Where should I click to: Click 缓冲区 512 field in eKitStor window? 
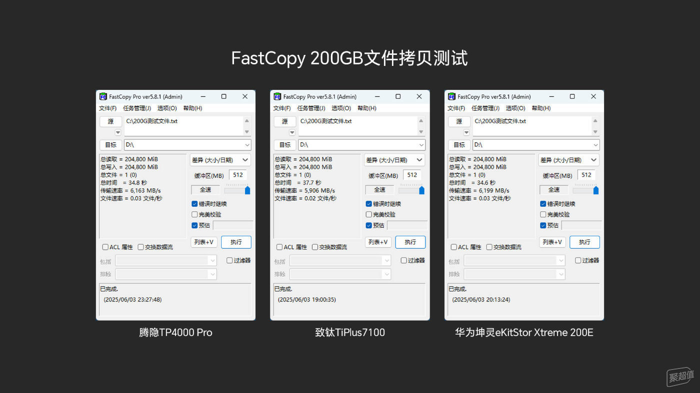coord(586,175)
